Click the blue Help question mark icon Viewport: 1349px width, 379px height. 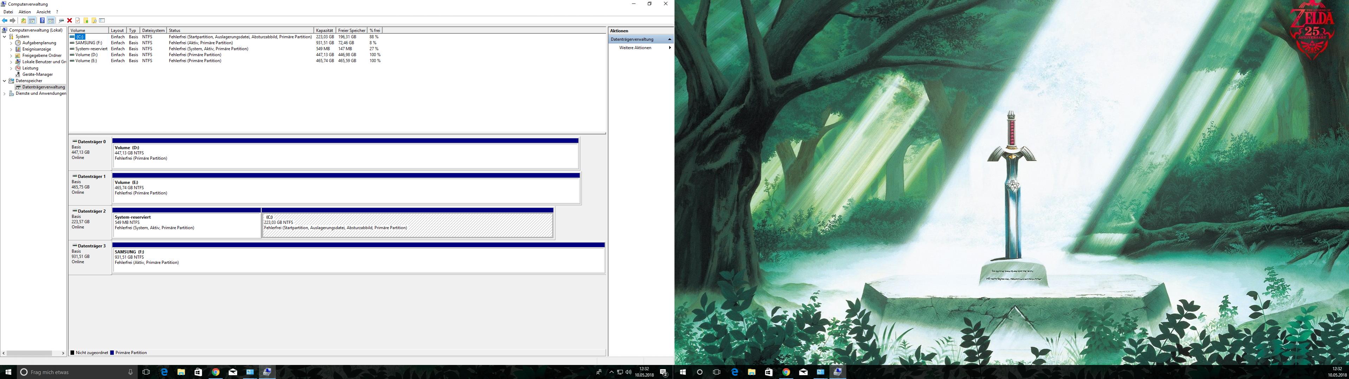43,21
